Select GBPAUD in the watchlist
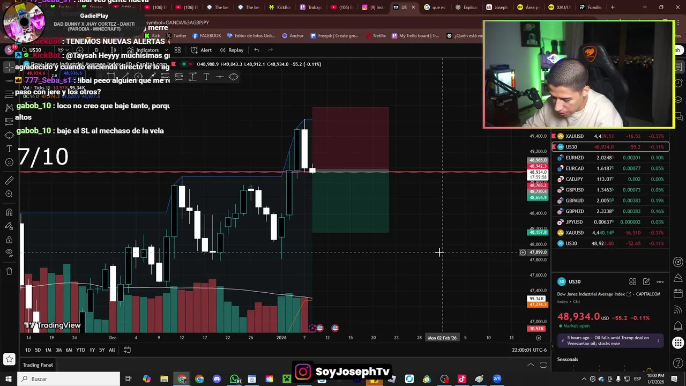 coord(610,201)
